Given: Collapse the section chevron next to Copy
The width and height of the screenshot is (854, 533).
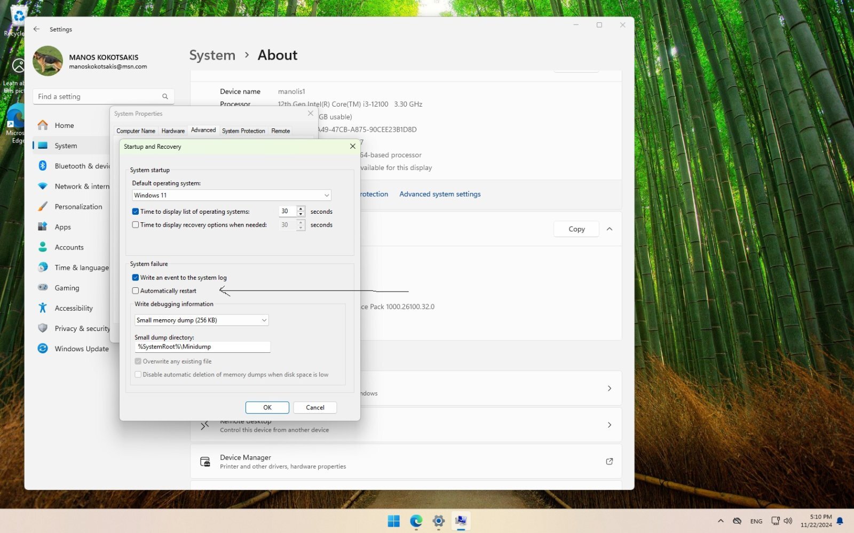Looking at the screenshot, I should click(x=610, y=229).
